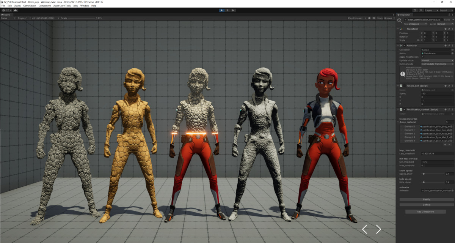Collapse the Array_material list
This screenshot has width=455, height=243.
tap(398, 122)
